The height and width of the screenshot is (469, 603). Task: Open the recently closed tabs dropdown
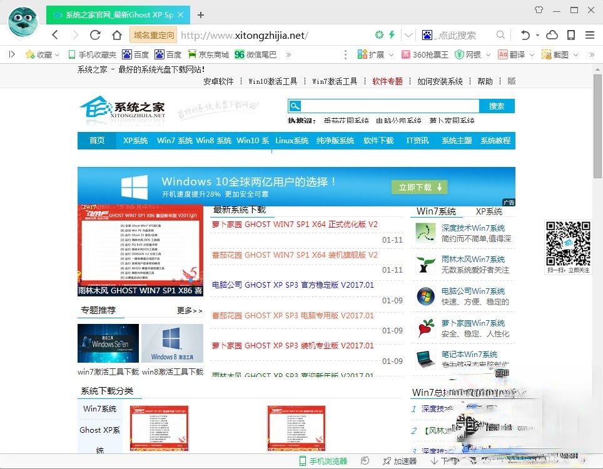(x=537, y=36)
